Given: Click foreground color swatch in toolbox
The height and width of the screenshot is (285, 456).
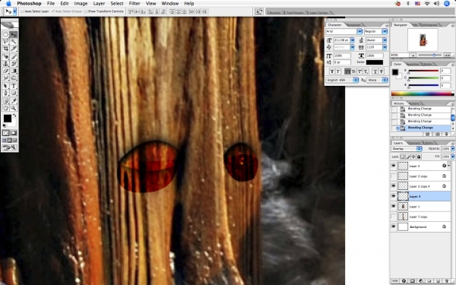Looking at the screenshot, I should click(8, 119).
